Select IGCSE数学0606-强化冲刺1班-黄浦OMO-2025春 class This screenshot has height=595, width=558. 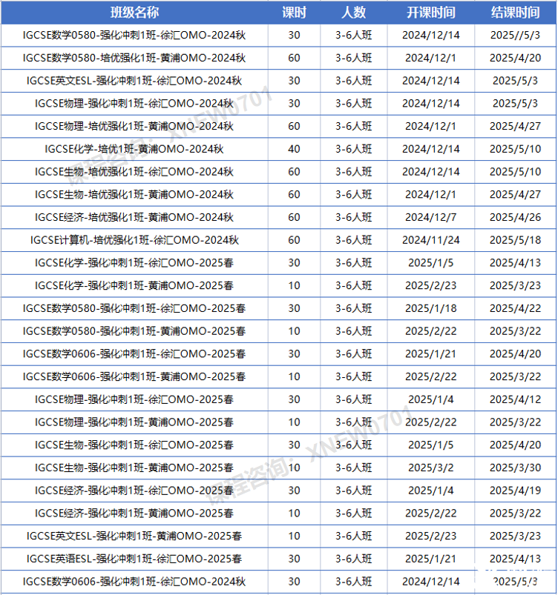coord(134,376)
